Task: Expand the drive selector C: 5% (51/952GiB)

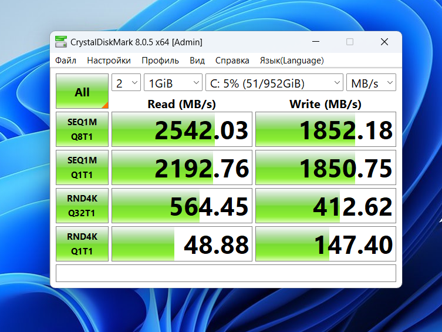Action: click(274, 83)
